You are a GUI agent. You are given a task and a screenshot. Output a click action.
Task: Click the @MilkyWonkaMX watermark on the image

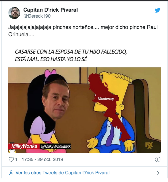point(56,146)
